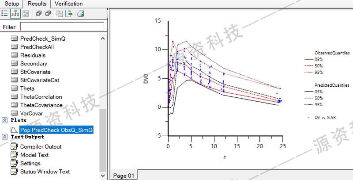Select the Secondary table
Viewport: 353px width, 180px height.
click(34, 64)
